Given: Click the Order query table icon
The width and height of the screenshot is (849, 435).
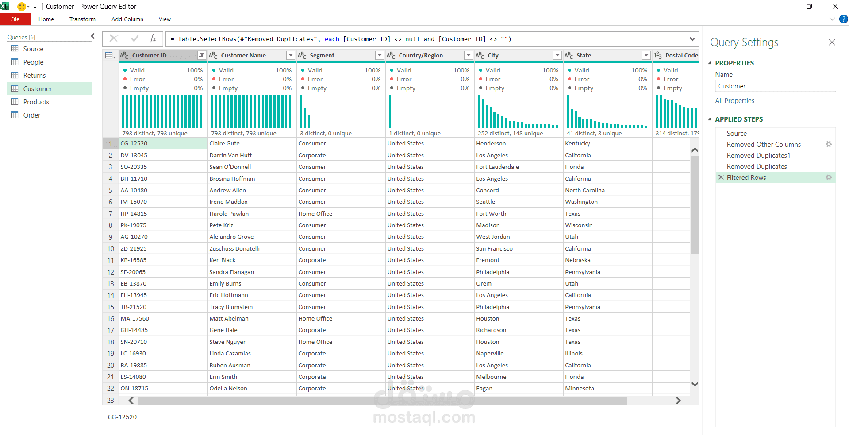Looking at the screenshot, I should 15,115.
